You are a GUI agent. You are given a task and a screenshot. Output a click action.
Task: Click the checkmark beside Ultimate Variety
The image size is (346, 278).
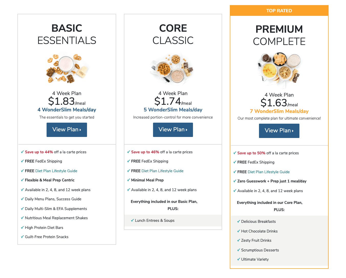pyautogui.click(x=239, y=259)
